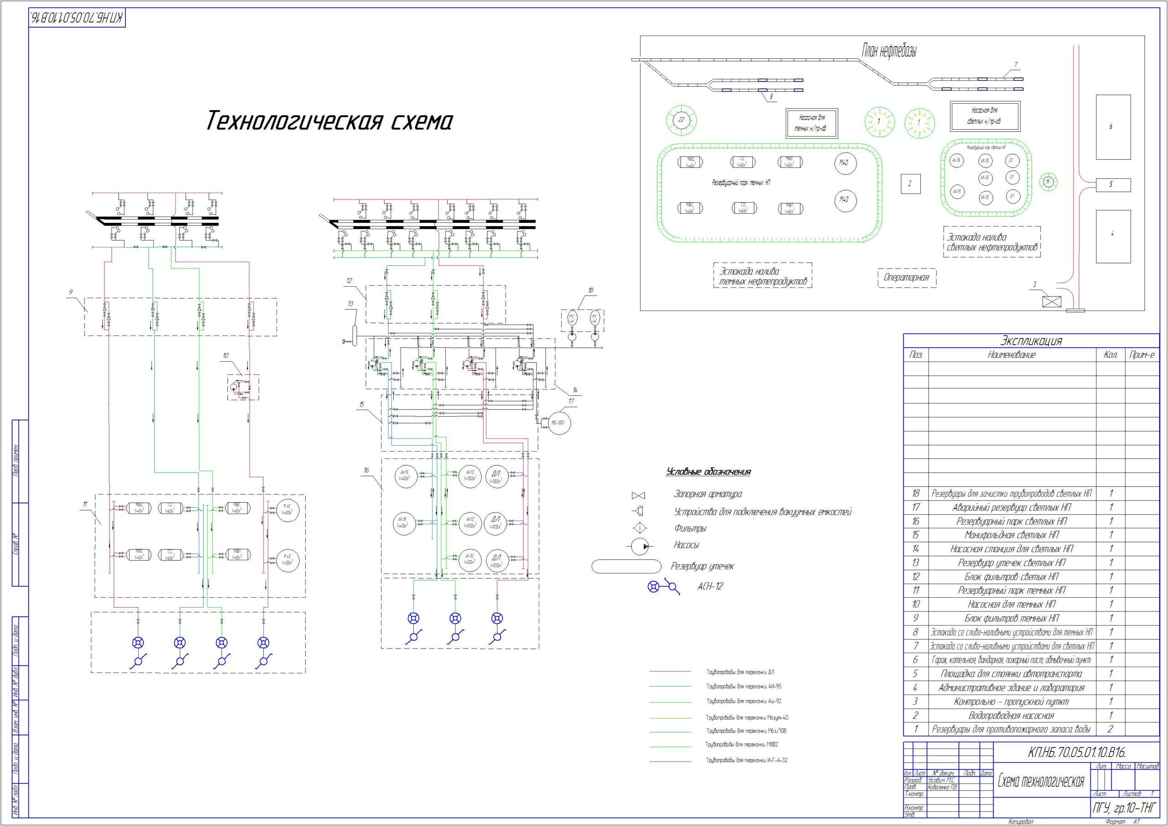
Task: Click table row 'Резервуарный парк светлых НП'
Action: pyautogui.click(x=1031, y=521)
